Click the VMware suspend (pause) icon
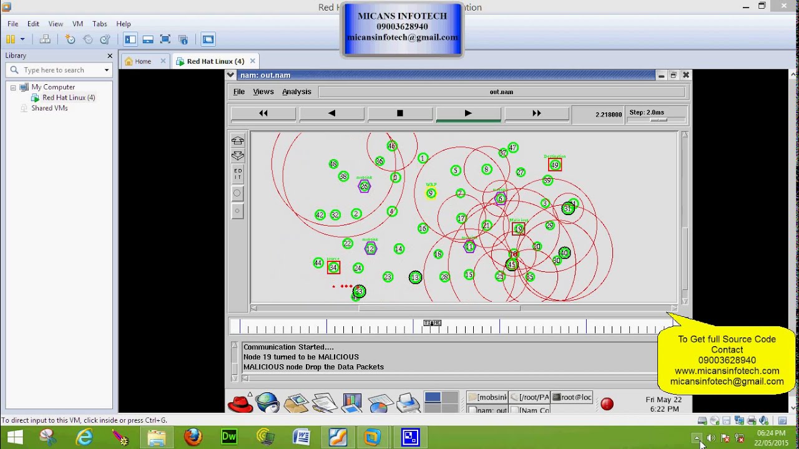 [11, 39]
